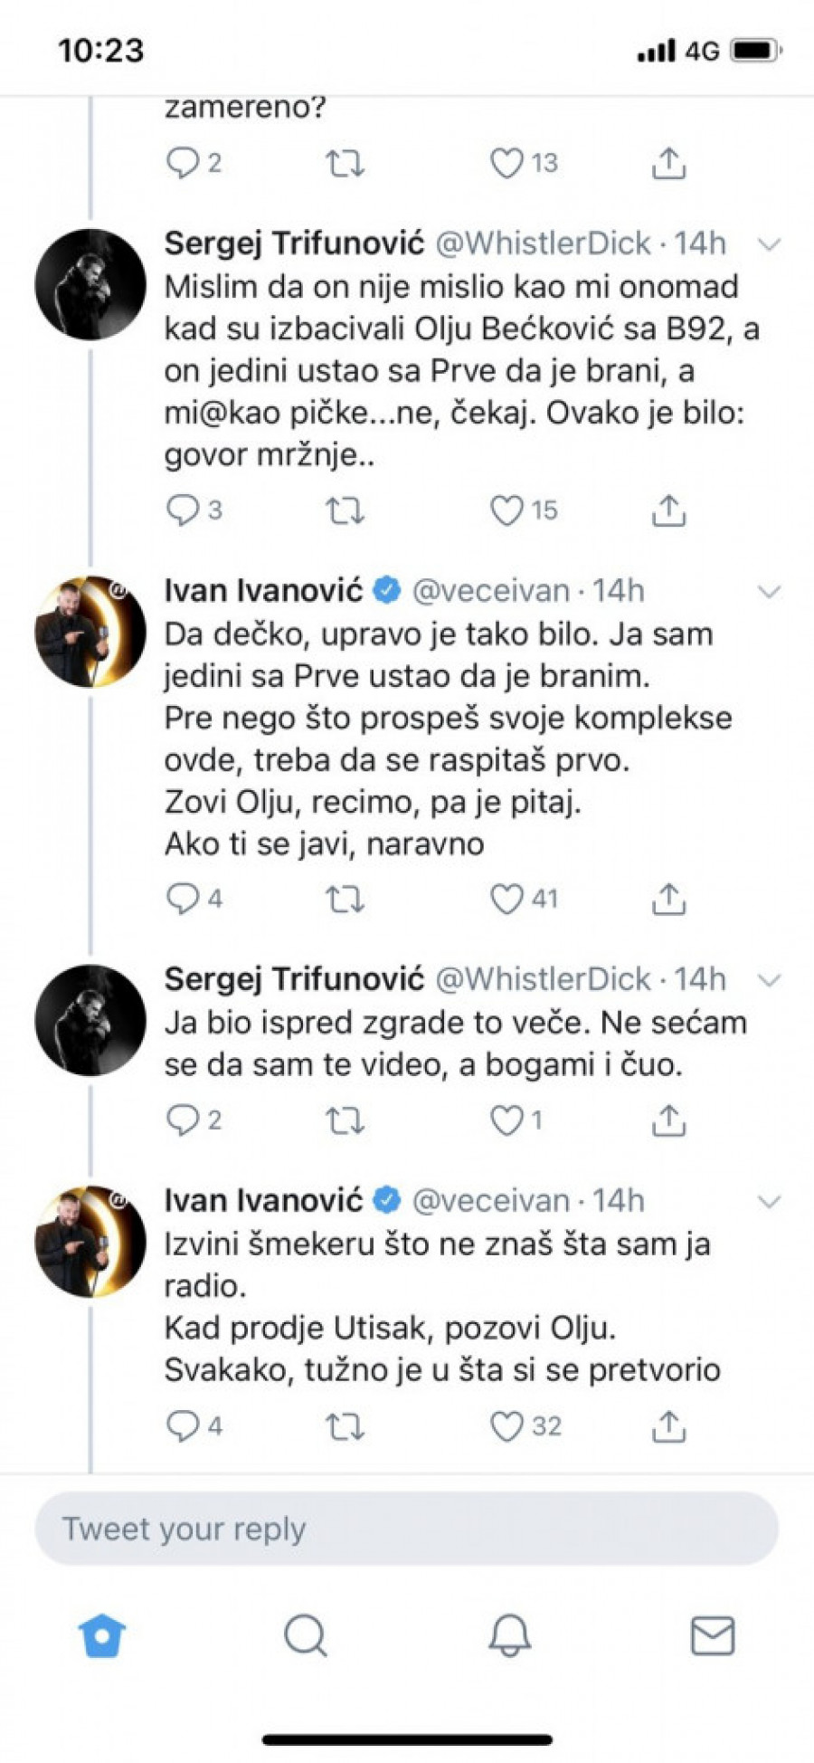Viewport: 814px width, 1763px height.
Task: Go to the Home tab
Action: click(102, 1636)
